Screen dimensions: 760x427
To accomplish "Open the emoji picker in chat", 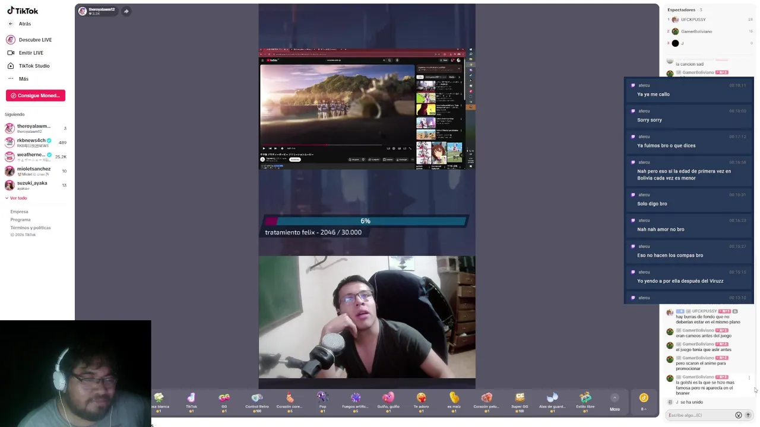I will click(739, 415).
